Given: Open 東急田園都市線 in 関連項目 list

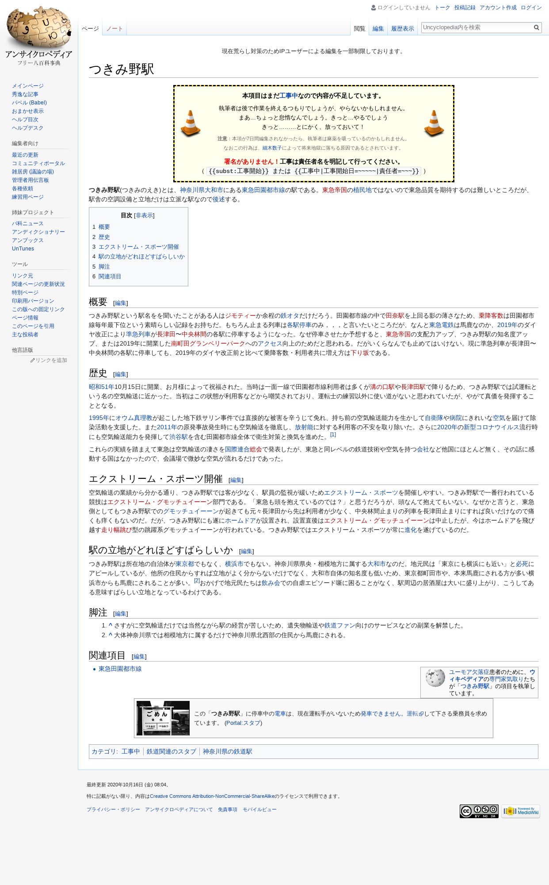Looking at the screenshot, I should [x=120, y=669].
